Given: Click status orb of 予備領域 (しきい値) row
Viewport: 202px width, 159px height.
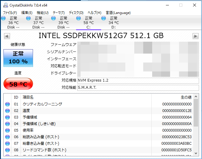Looking at the screenshot, I should tap(7, 124).
